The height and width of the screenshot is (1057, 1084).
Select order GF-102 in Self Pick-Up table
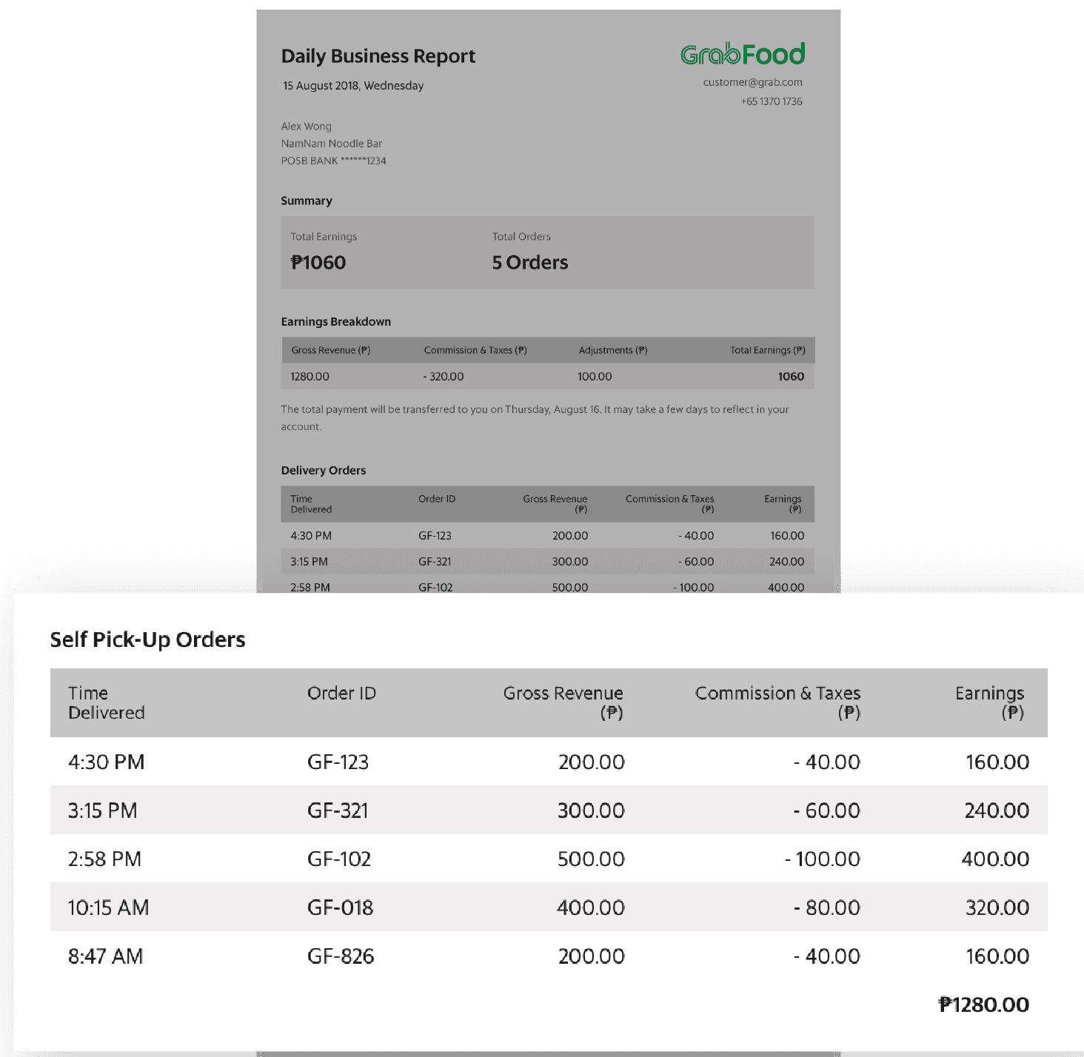click(339, 859)
